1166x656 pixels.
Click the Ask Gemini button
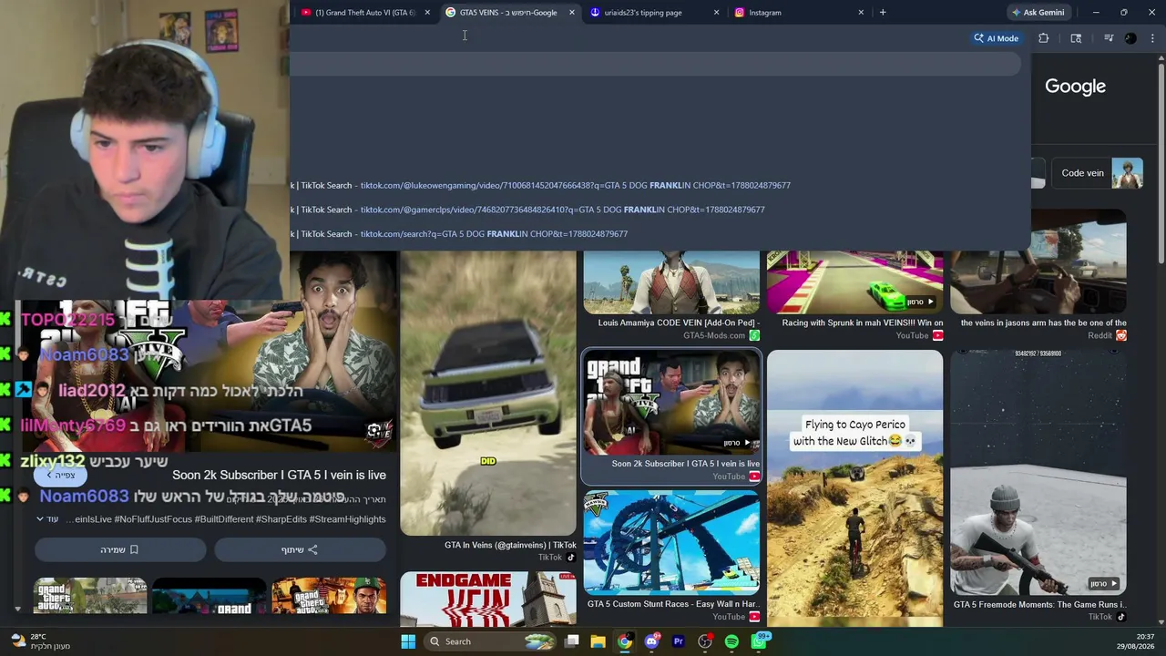[x=1038, y=13]
